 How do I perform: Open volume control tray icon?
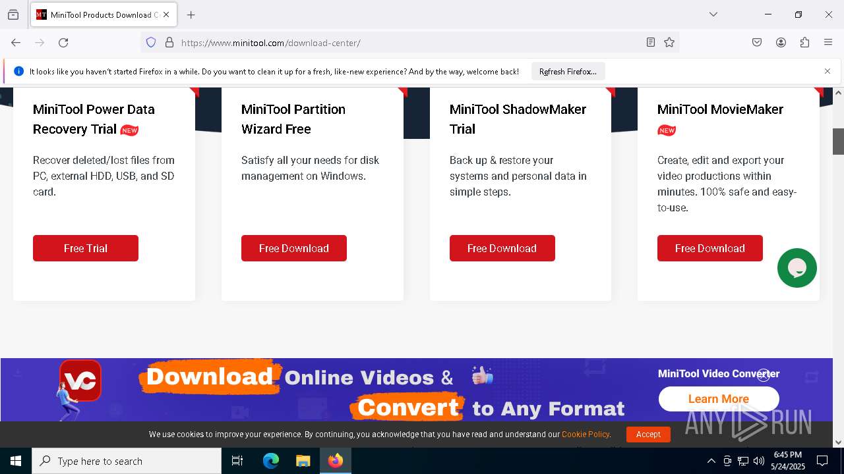pyautogui.click(x=759, y=461)
